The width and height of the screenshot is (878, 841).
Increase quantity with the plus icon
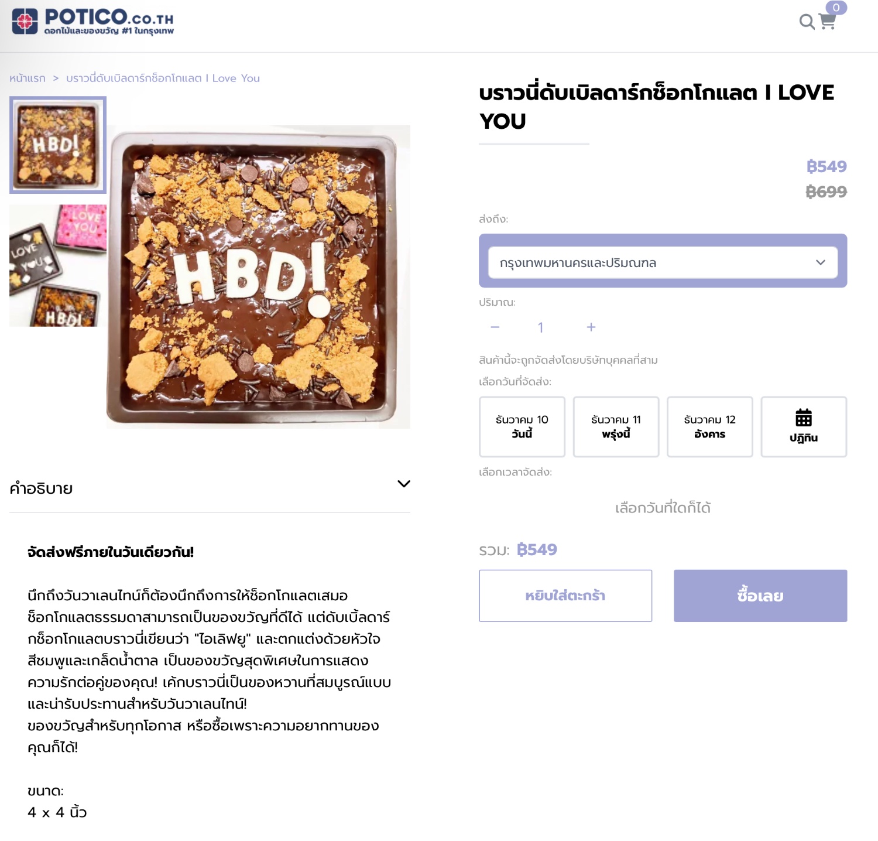tap(591, 327)
